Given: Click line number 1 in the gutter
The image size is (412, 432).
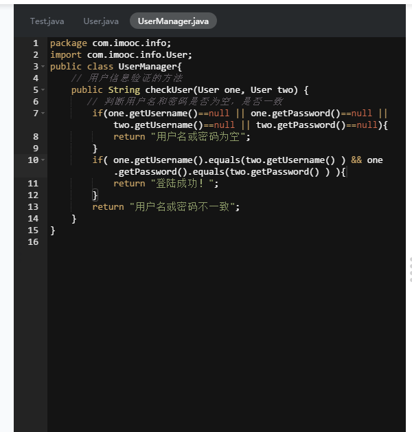Looking at the screenshot, I should click(x=36, y=43).
